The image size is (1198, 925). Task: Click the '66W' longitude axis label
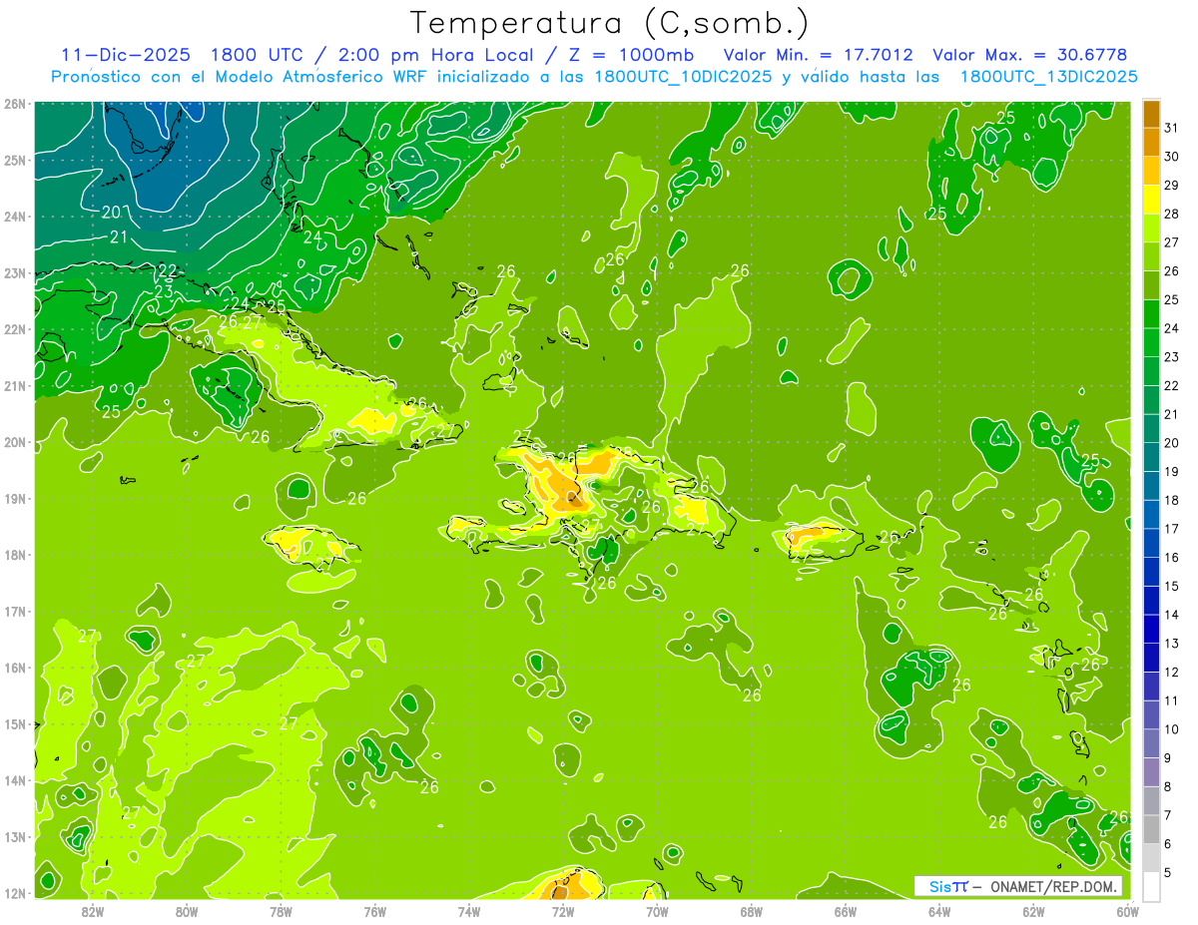click(845, 912)
